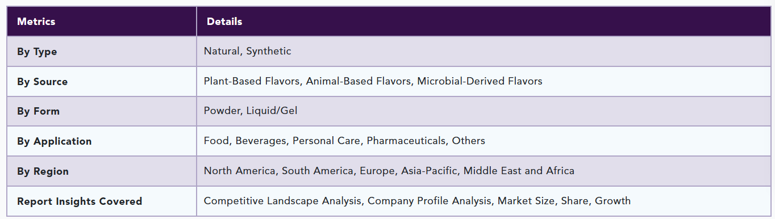Select the By Form row label

(38, 111)
